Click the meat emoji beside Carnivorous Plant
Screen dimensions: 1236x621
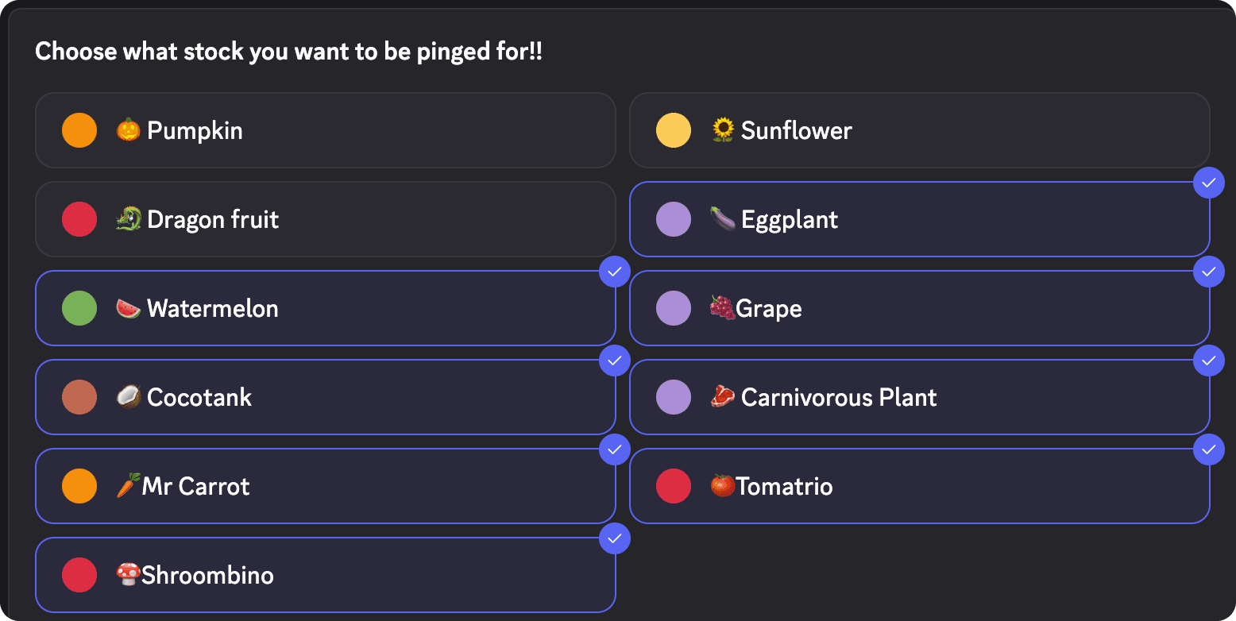(x=723, y=397)
